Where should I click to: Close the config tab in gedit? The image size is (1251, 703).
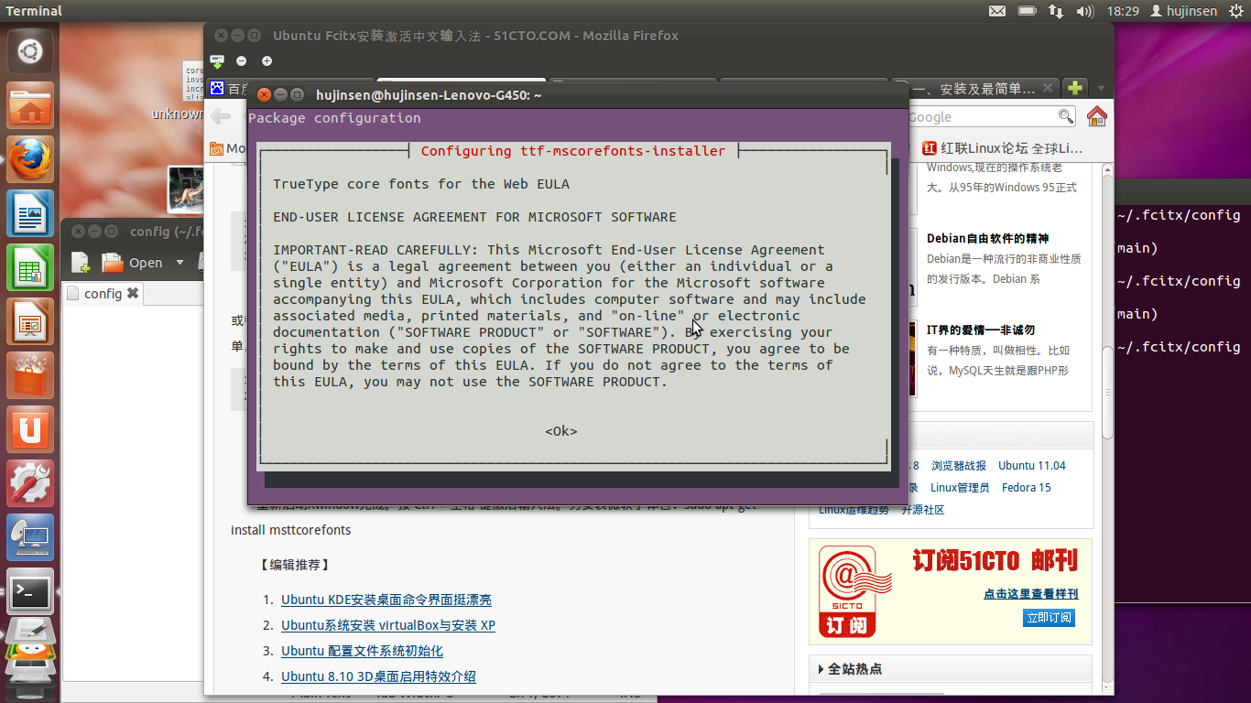(133, 293)
